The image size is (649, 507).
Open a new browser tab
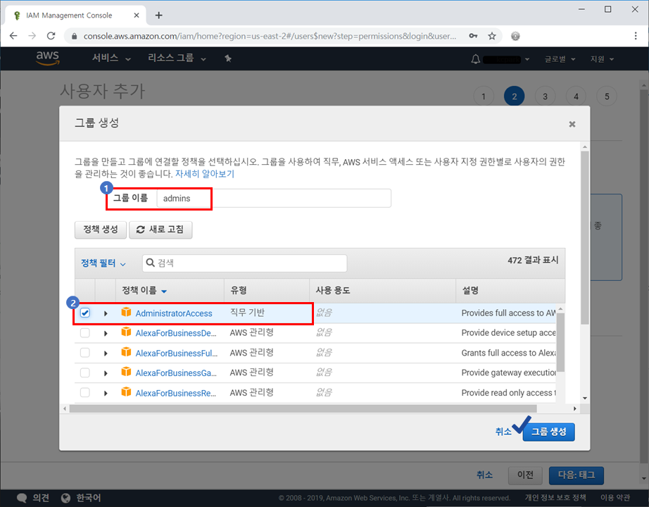point(158,15)
